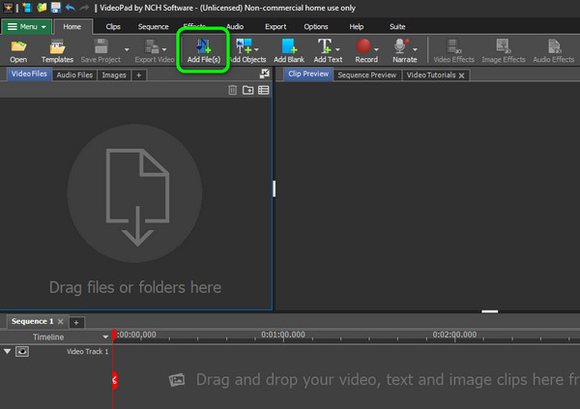Open the Options ribbon tab

point(316,27)
